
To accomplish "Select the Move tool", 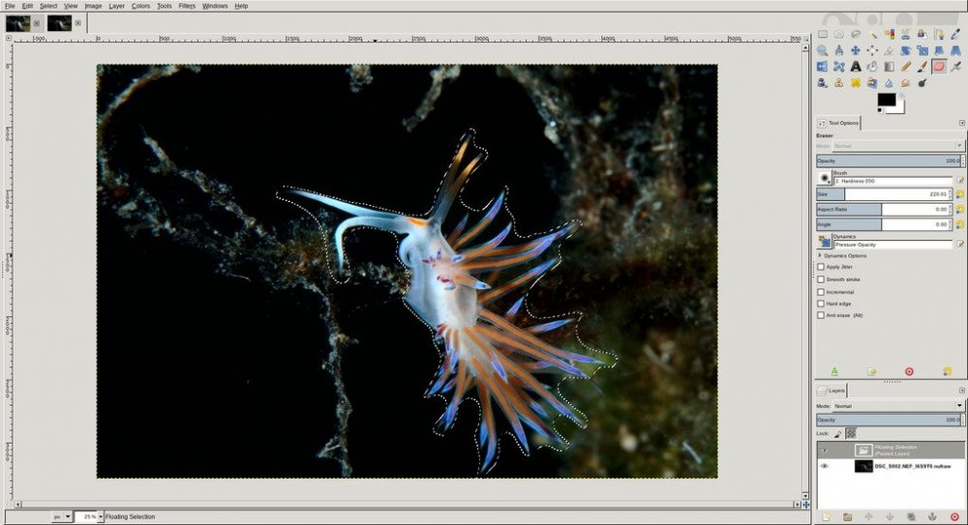I will tap(856, 50).
